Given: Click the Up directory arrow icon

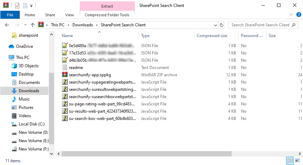Looking at the screenshot, I should (33, 25).
